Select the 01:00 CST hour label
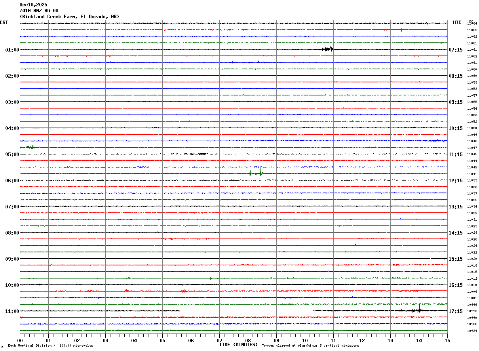Viewport: 479px width, 351px height. tap(12, 50)
